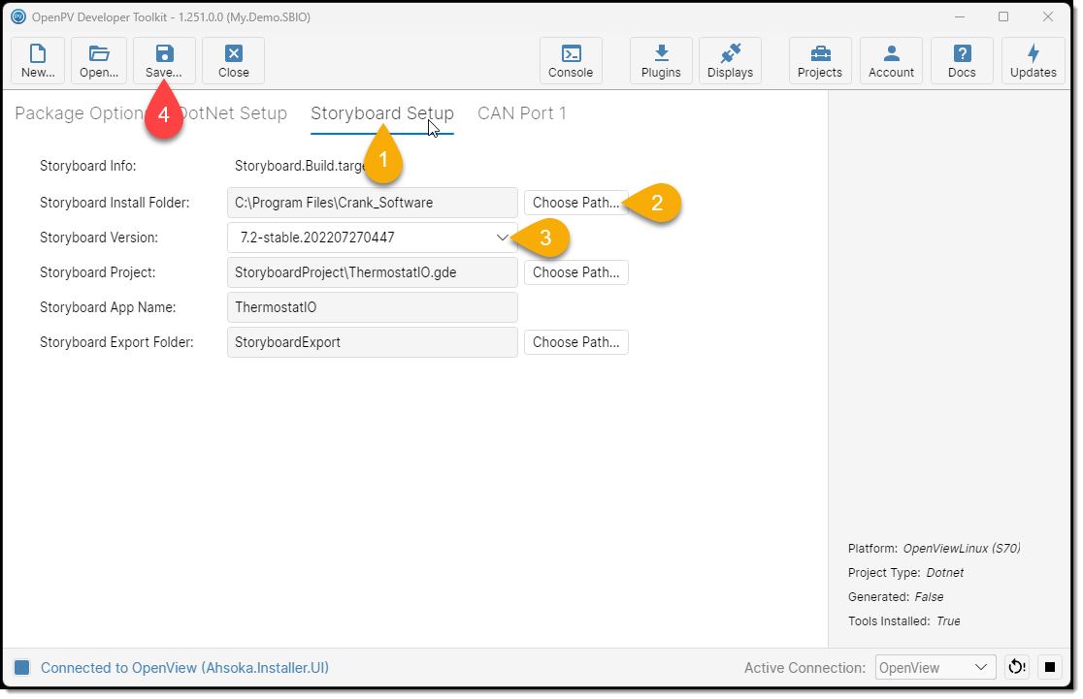Open the Projects view
Screen dimensions: 1083x699
(x=820, y=61)
